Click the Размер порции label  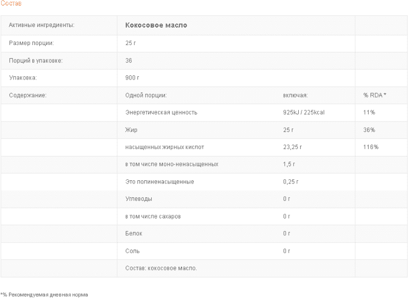click(x=31, y=43)
